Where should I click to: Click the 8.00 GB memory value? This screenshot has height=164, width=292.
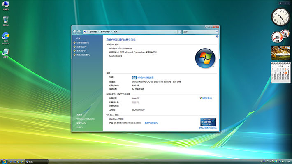point(135,85)
